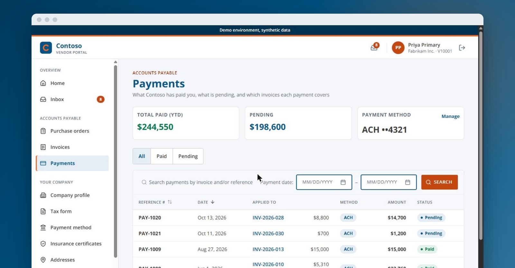Click the Payments card icon in sidebar
Image resolution: width=515 pixels, height=268 pixels.
(43, 163)
